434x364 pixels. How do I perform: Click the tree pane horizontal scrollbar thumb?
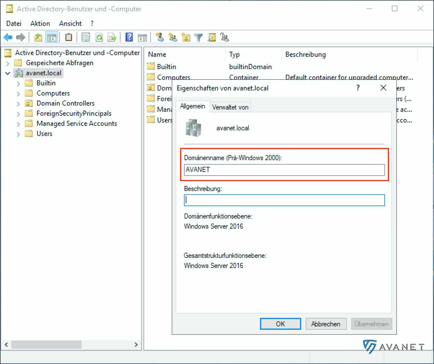(x=46, y=344)
